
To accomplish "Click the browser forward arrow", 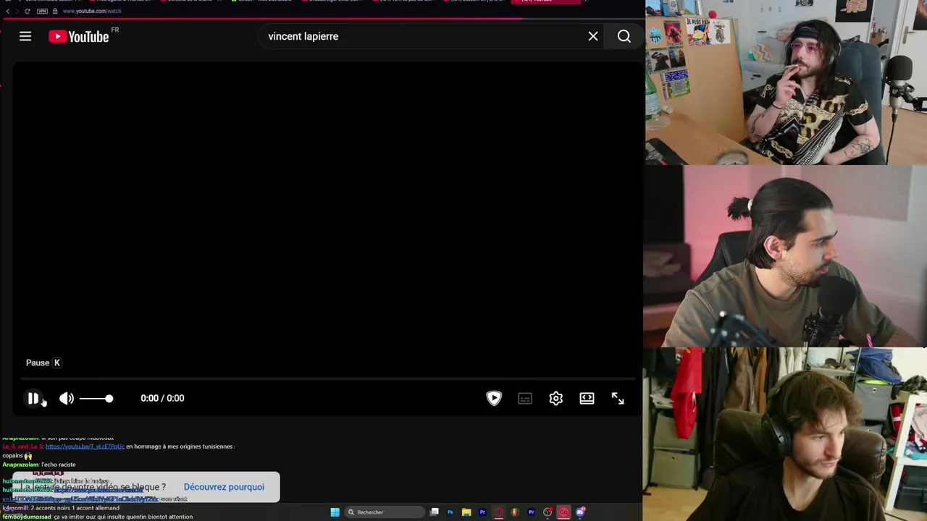I will (17, 11).
